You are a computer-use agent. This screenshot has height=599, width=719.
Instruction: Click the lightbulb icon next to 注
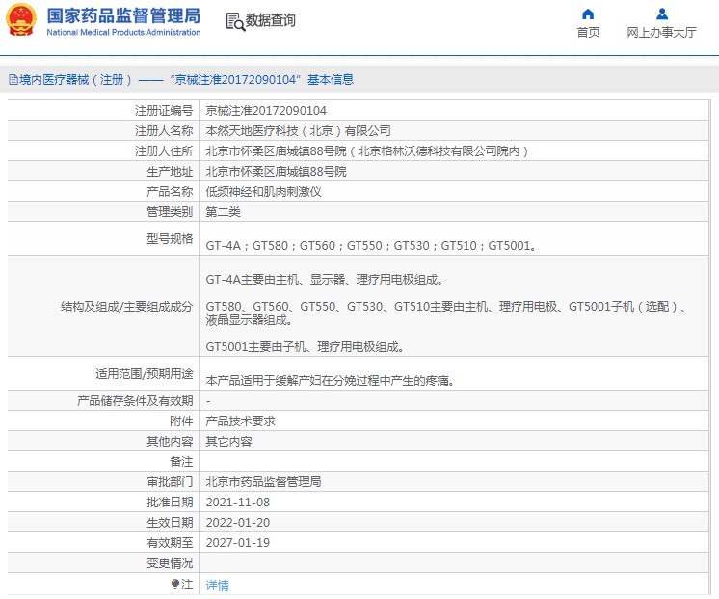175,584
